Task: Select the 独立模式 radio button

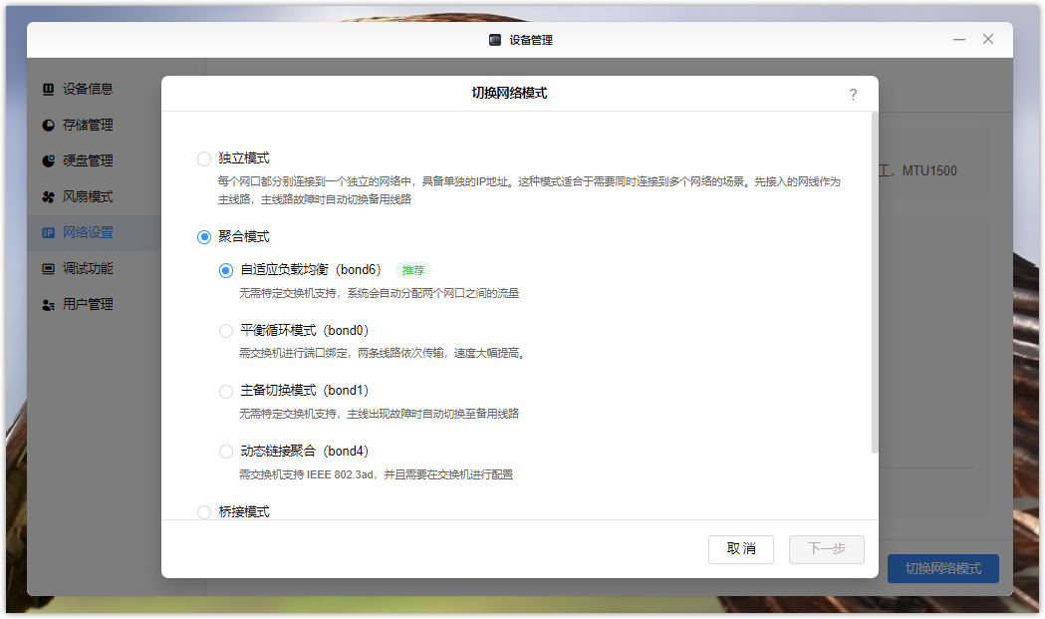Action: [x=204, y=158]
